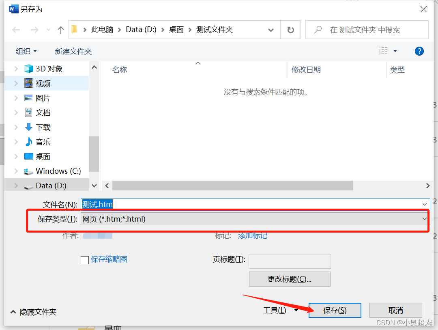Expand the 3D 对象 tree node
438x330 pixels.
[16, 69]
